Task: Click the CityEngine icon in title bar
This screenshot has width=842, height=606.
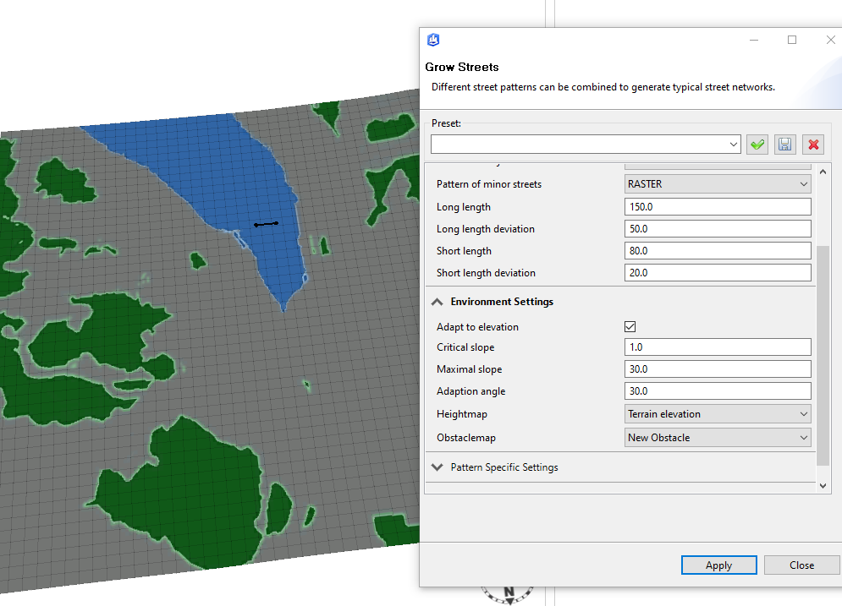Action: click(432, 40)
